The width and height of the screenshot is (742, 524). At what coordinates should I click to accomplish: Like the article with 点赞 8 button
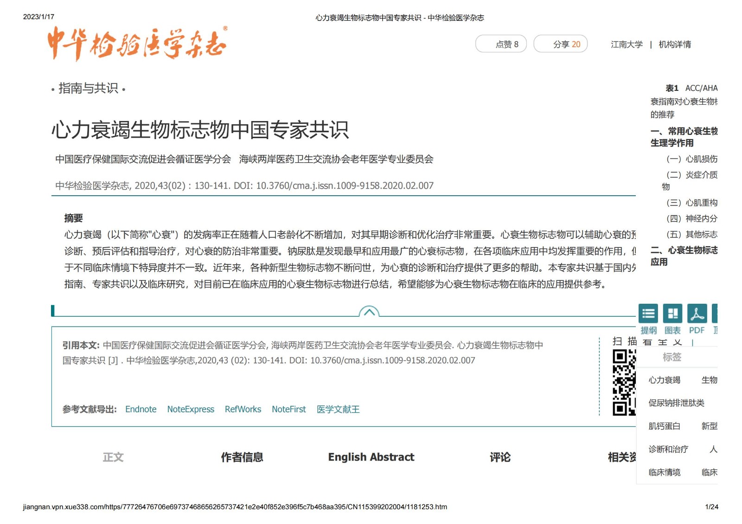501,44
